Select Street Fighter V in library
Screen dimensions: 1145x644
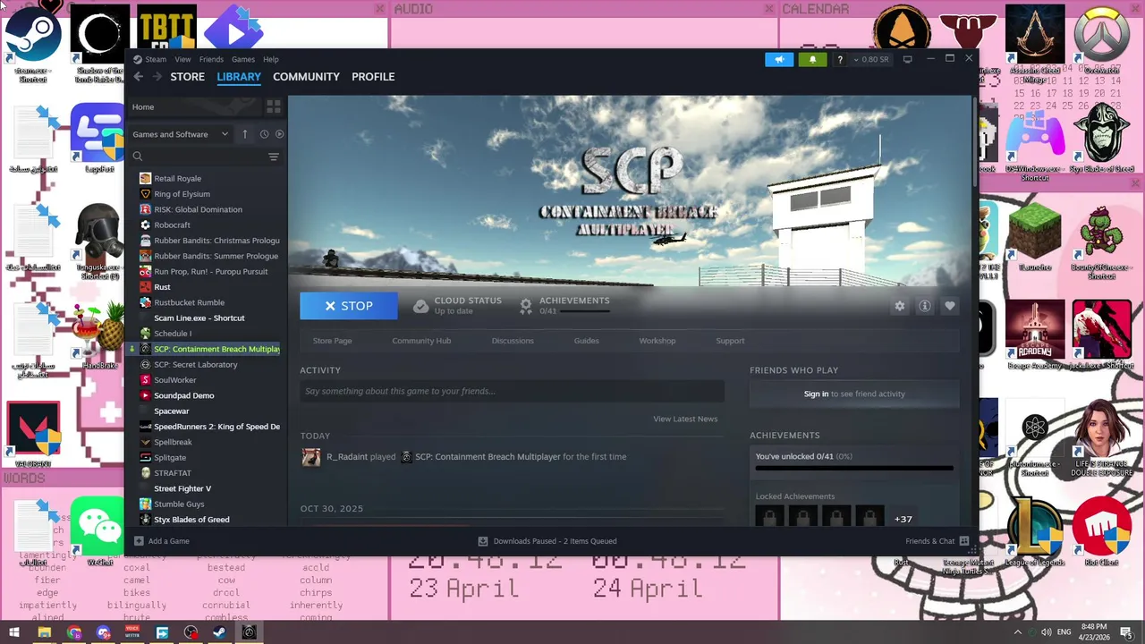point(182,488)
